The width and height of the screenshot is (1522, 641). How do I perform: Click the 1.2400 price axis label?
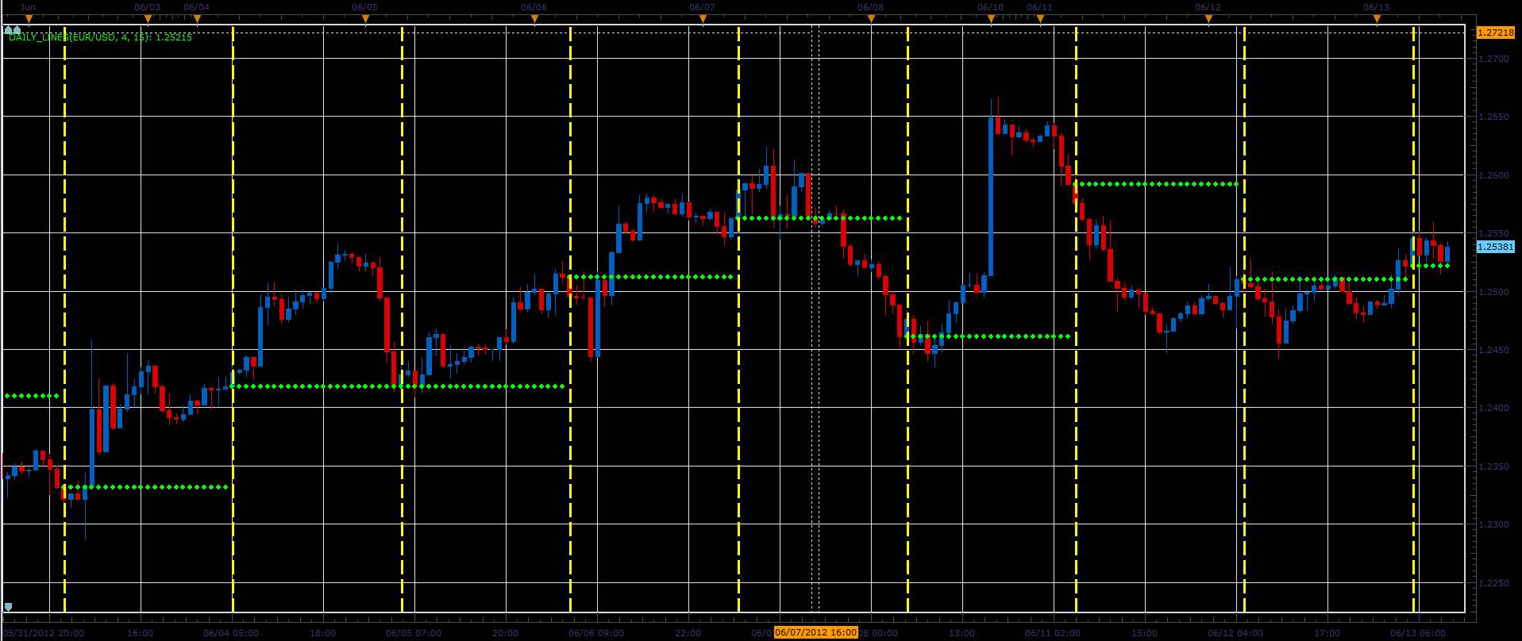(x=1494, y=408)
